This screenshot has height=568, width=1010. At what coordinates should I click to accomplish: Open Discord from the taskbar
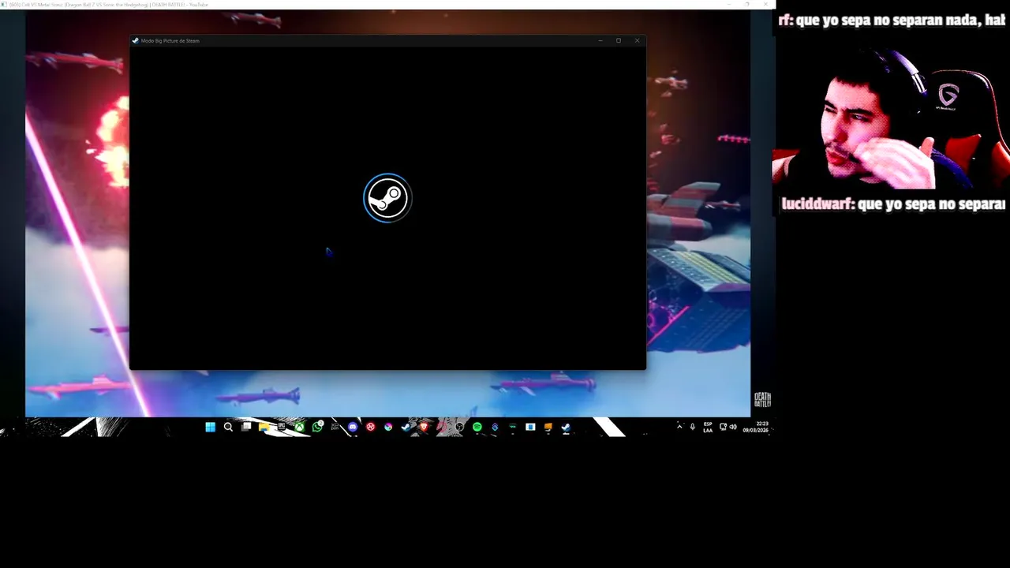click(353, 427)
